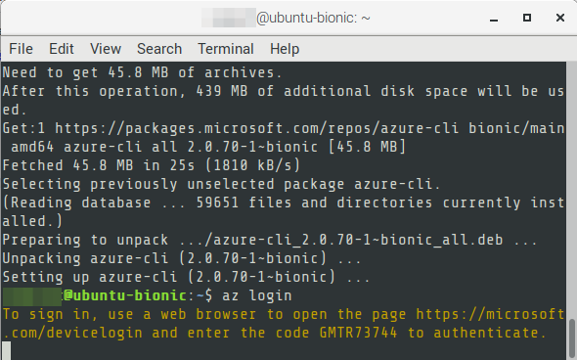Close the terminal window
The image size is (577, 360).
click(x=560, y=18)
